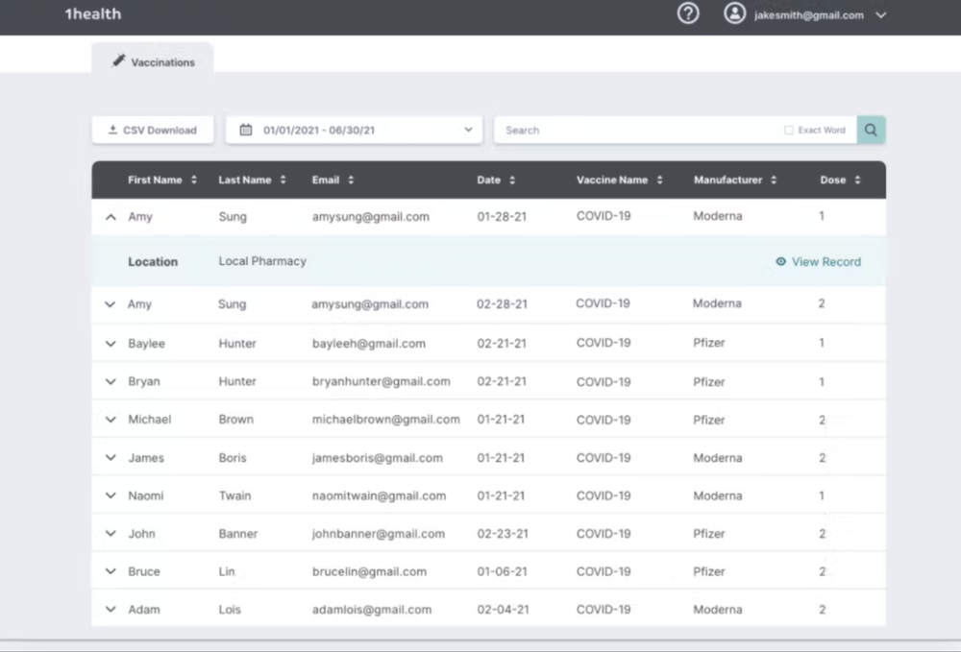Select the Vaccinations tab
Image resolution: width=961 pixels, height=652 pixels.
154,61
